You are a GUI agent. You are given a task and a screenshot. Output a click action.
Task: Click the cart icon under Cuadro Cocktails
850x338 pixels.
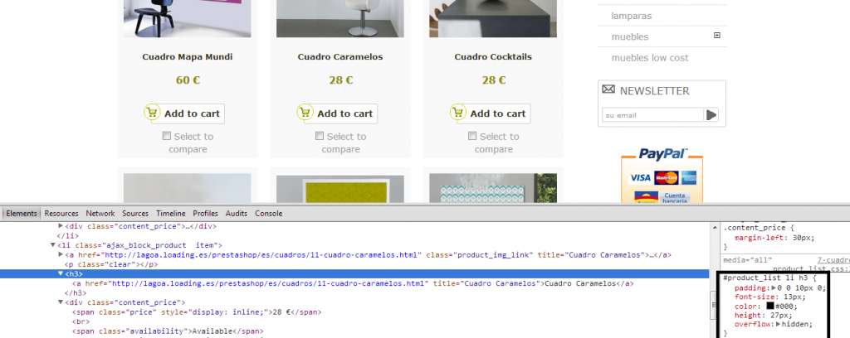click(457, 113)
